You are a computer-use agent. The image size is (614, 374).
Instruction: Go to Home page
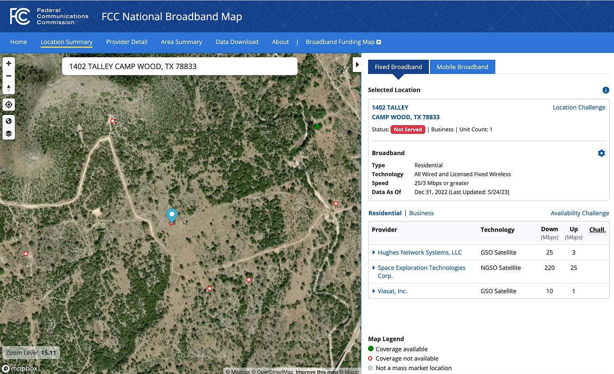(x=19, y=42)
